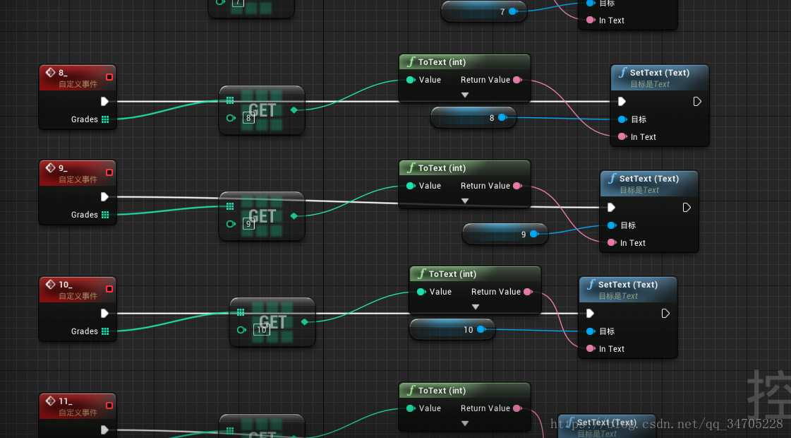Viewport: 791px width, 438px height.
Task: Click the Grades array pin on event 9_
Action: pos(105,215)
